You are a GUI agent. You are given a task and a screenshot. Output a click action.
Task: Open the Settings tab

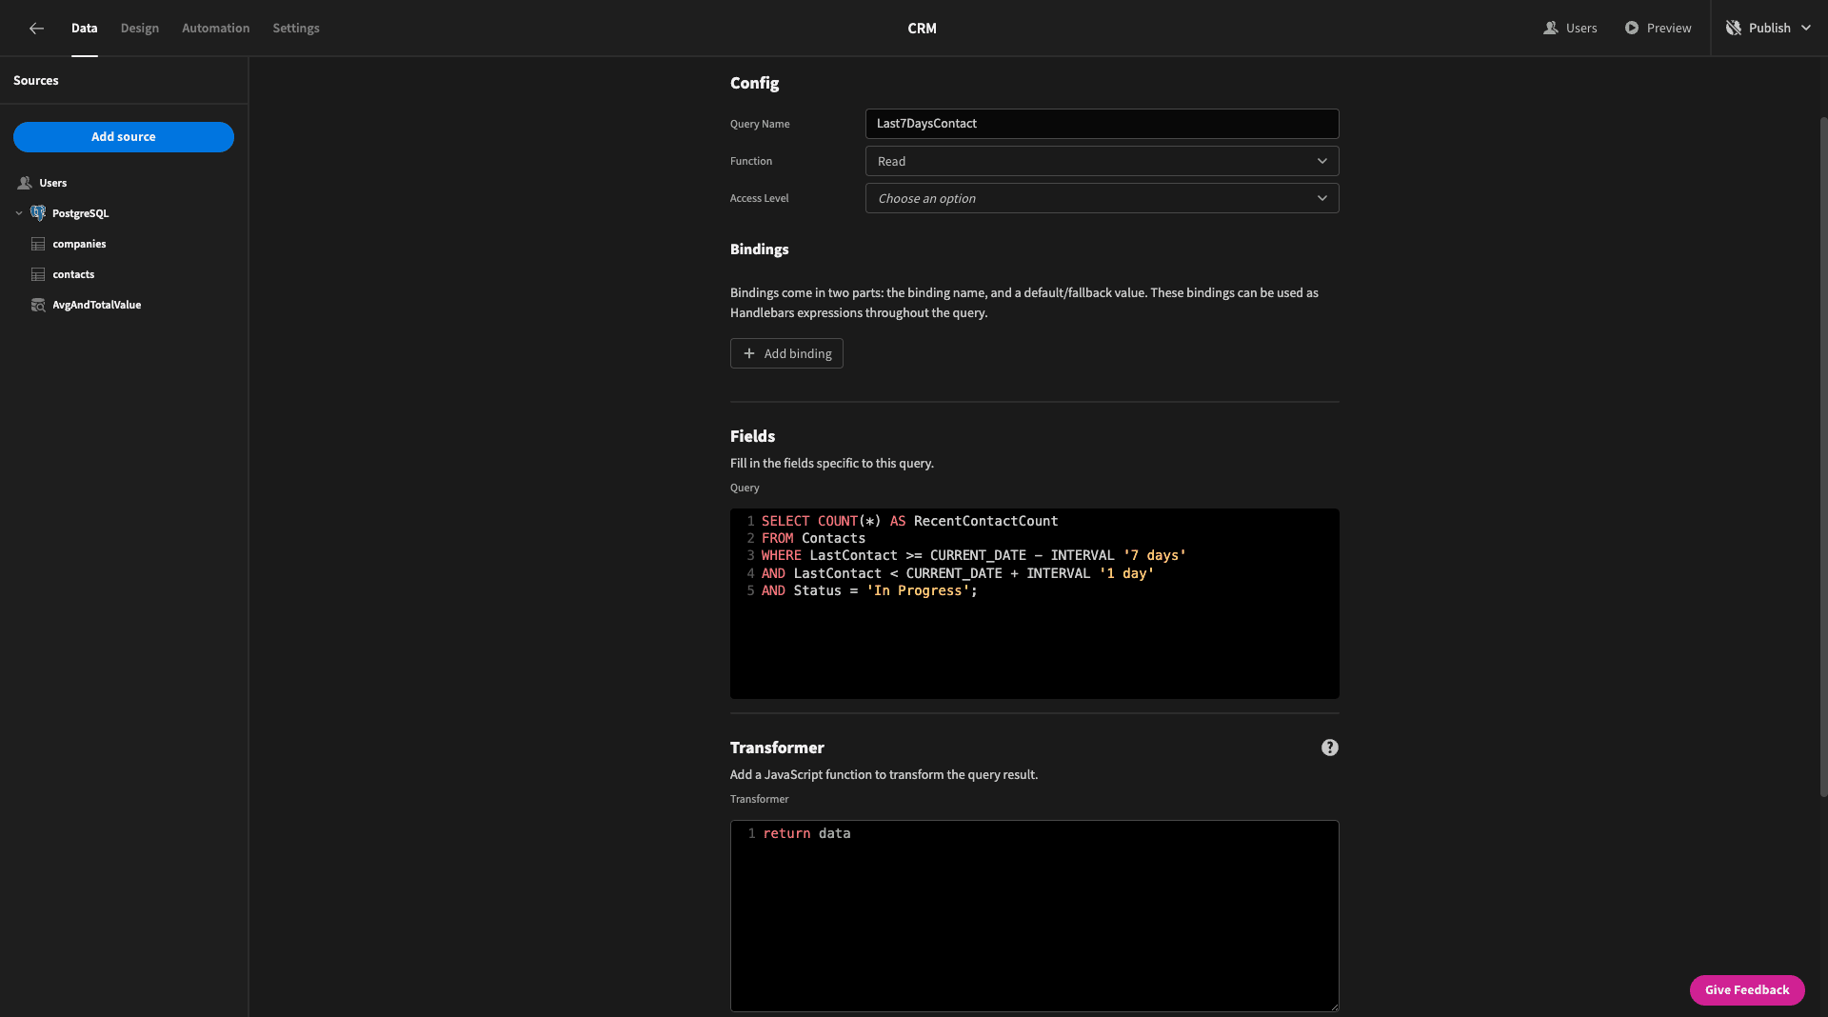pos(296,29)
